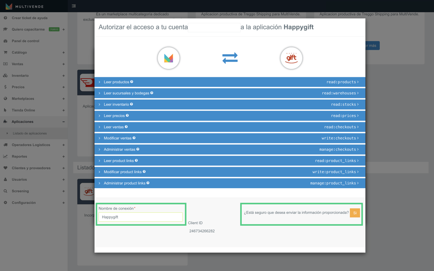This screenshot has height=271, width=434.
Task: Focus the Nombre de conexión input field
Action: pyautogui.click(x=140, y=217)
